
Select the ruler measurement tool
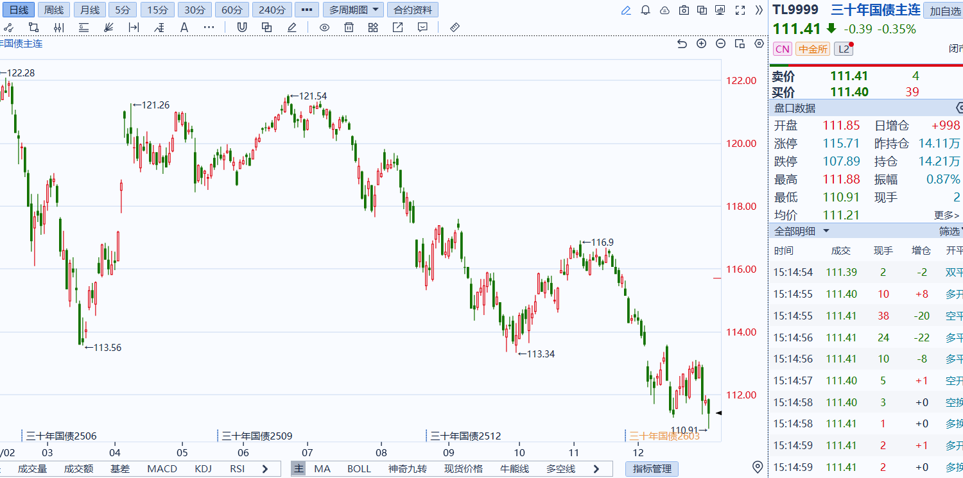click(455, 27)
